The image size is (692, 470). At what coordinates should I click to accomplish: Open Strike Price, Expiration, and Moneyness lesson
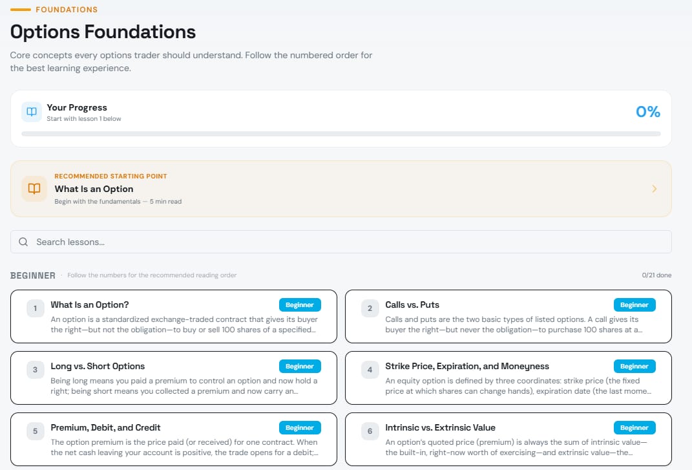tap(467, 366)
